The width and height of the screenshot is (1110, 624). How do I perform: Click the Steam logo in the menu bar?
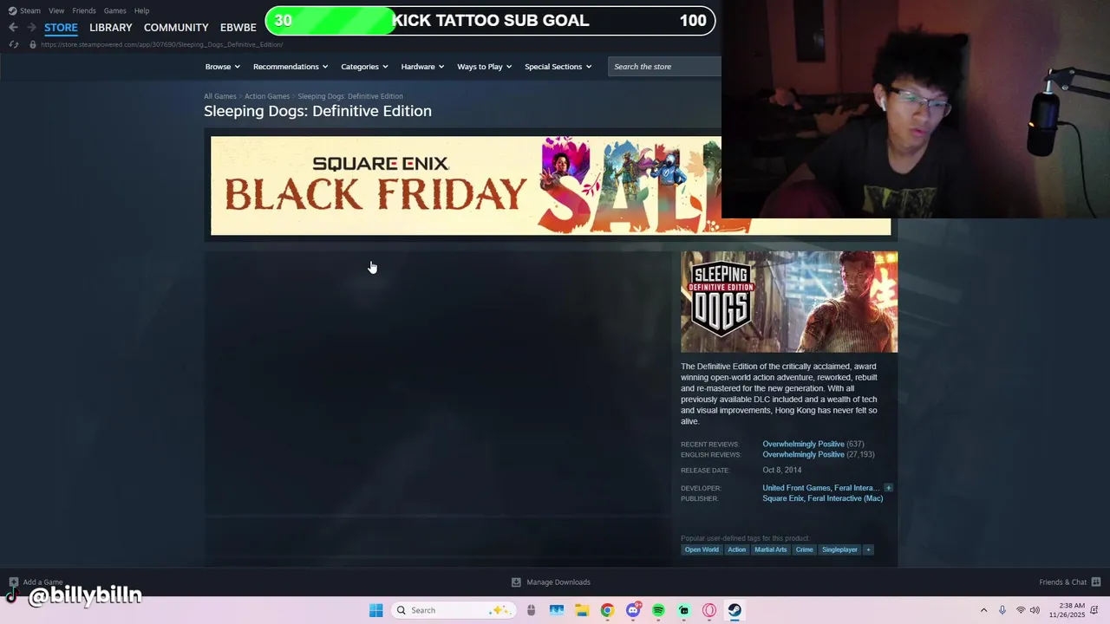click(x=13, y=10)
